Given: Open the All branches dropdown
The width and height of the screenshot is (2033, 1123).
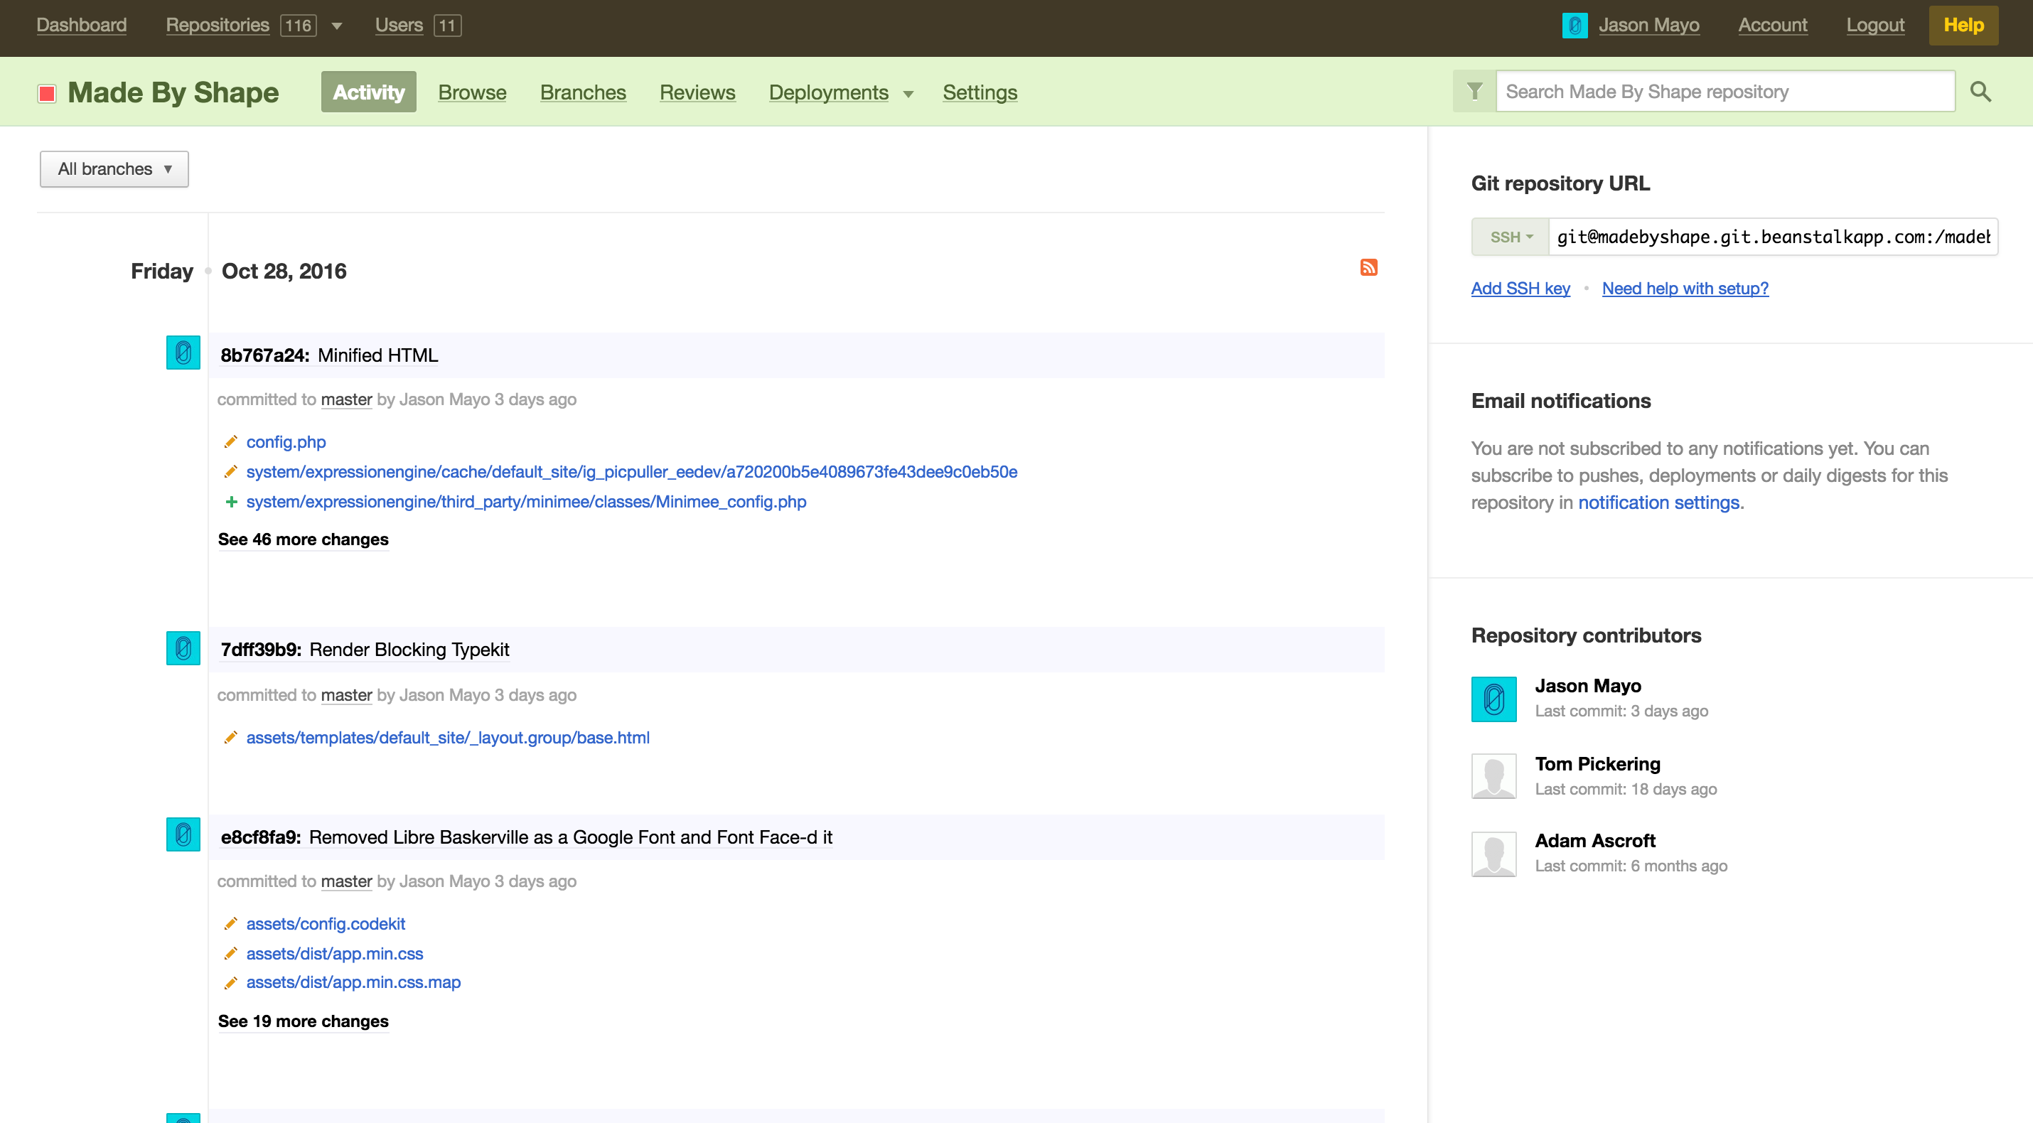Looking at the screenshot, I should point(114,169).
